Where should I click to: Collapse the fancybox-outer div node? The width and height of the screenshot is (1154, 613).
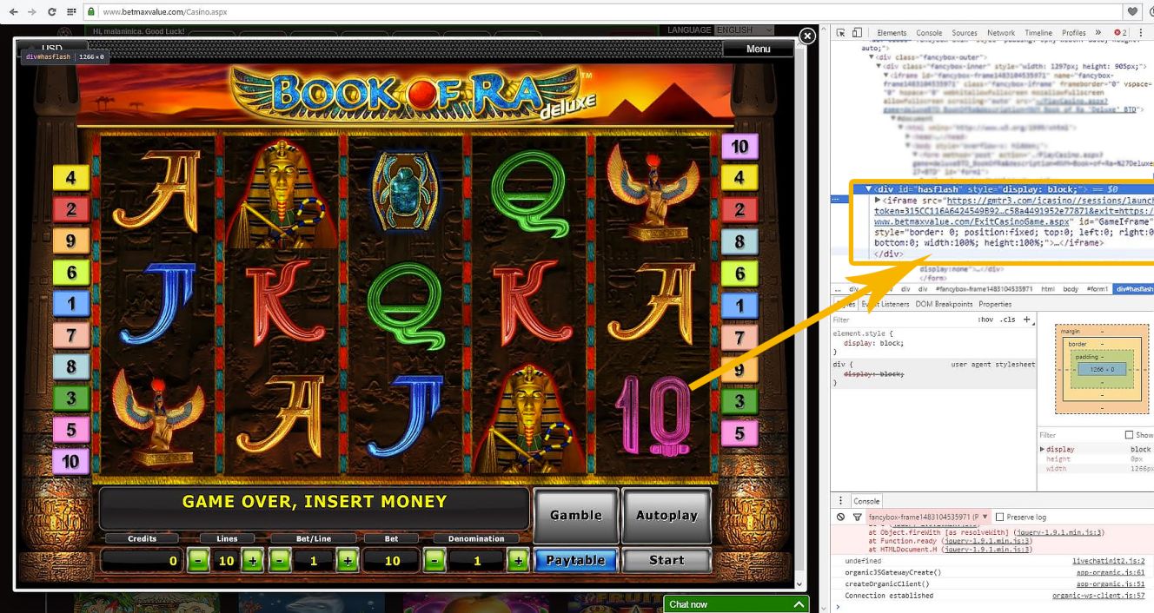click(872, 57)
